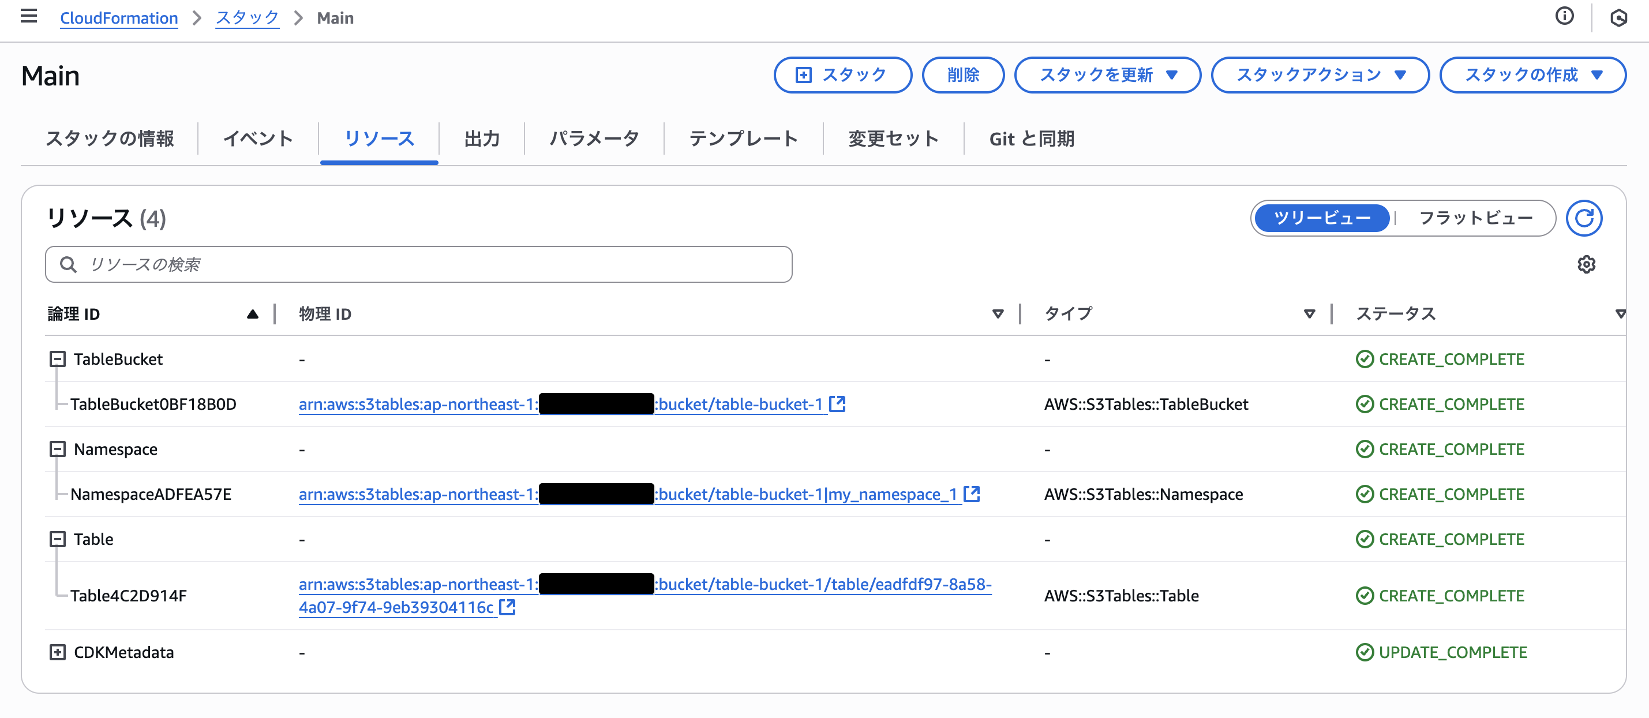1649x718 pixels.
Task: Go to CloudFormation breadcrumb link
Action: pos(118,18)
